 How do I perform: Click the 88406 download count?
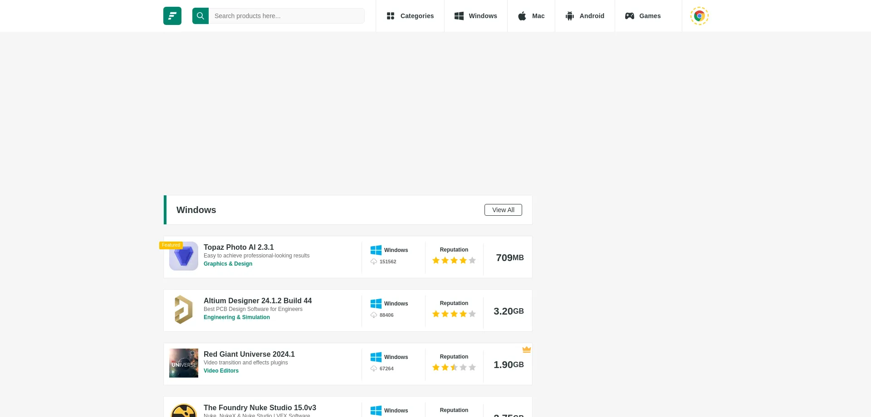(387, 315)
